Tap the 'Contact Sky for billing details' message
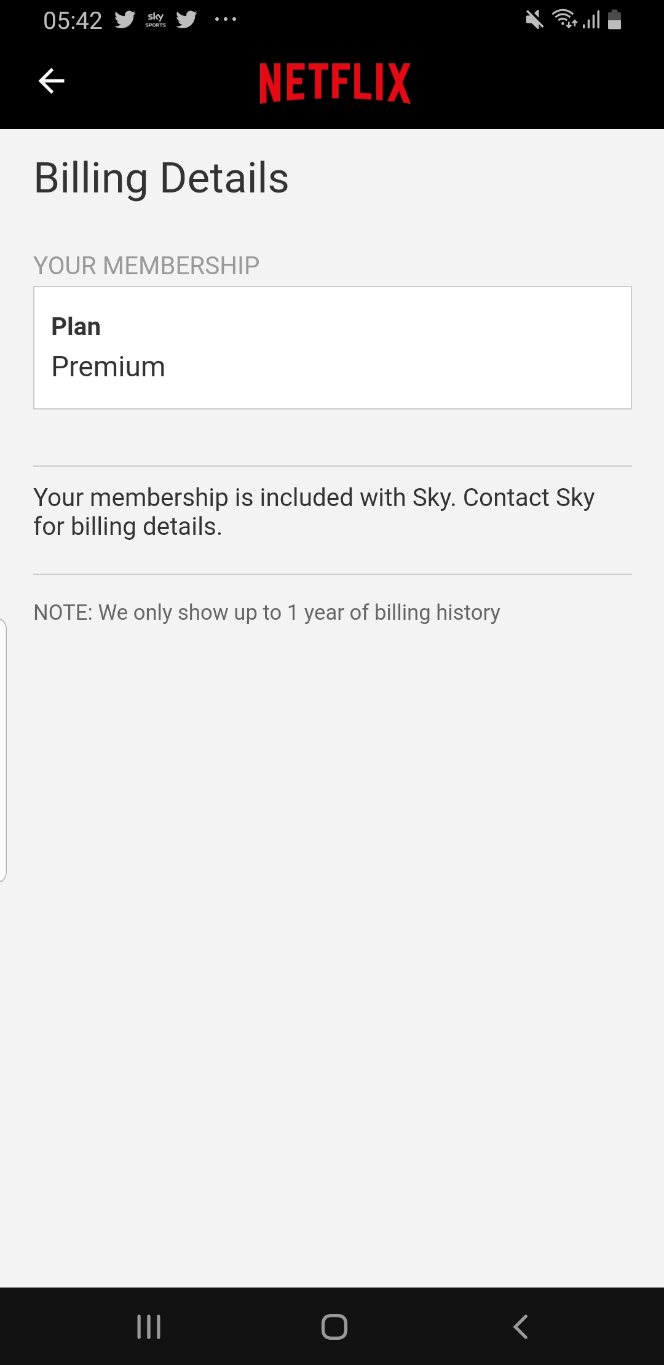Image resolution: width=664 pixels, height=1365 pixels. (x=314, y=512)
